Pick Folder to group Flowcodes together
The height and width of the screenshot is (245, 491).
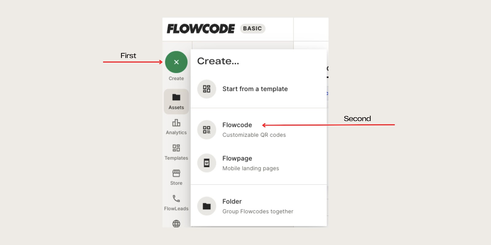point(232,202)
